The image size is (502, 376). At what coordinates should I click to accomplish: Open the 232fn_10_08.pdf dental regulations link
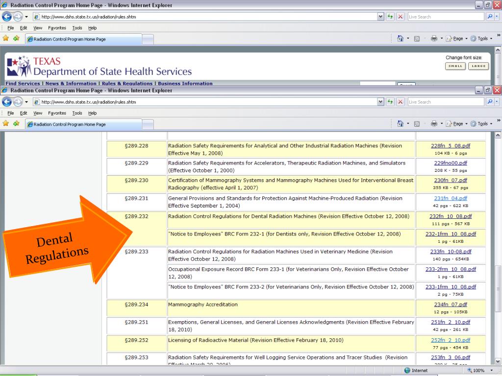[451, 216]
